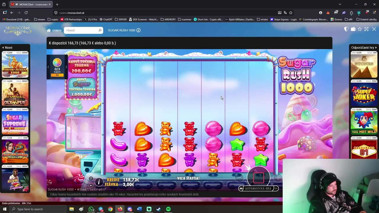Viewport: 379px width, 213px height.
Task: Start Automatická hra autoplay
Action: pyautogui.click(x=258, y=188)
